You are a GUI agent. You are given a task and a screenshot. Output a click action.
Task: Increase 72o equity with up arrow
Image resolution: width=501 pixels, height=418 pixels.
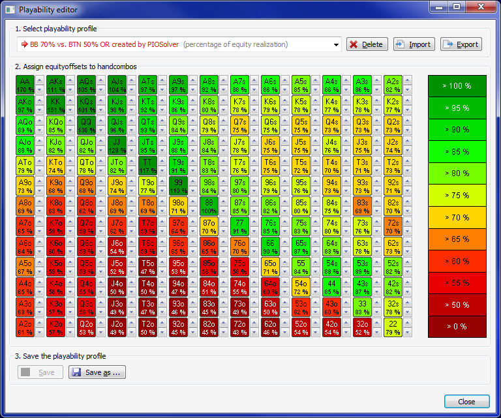click(x=254, y=323)
